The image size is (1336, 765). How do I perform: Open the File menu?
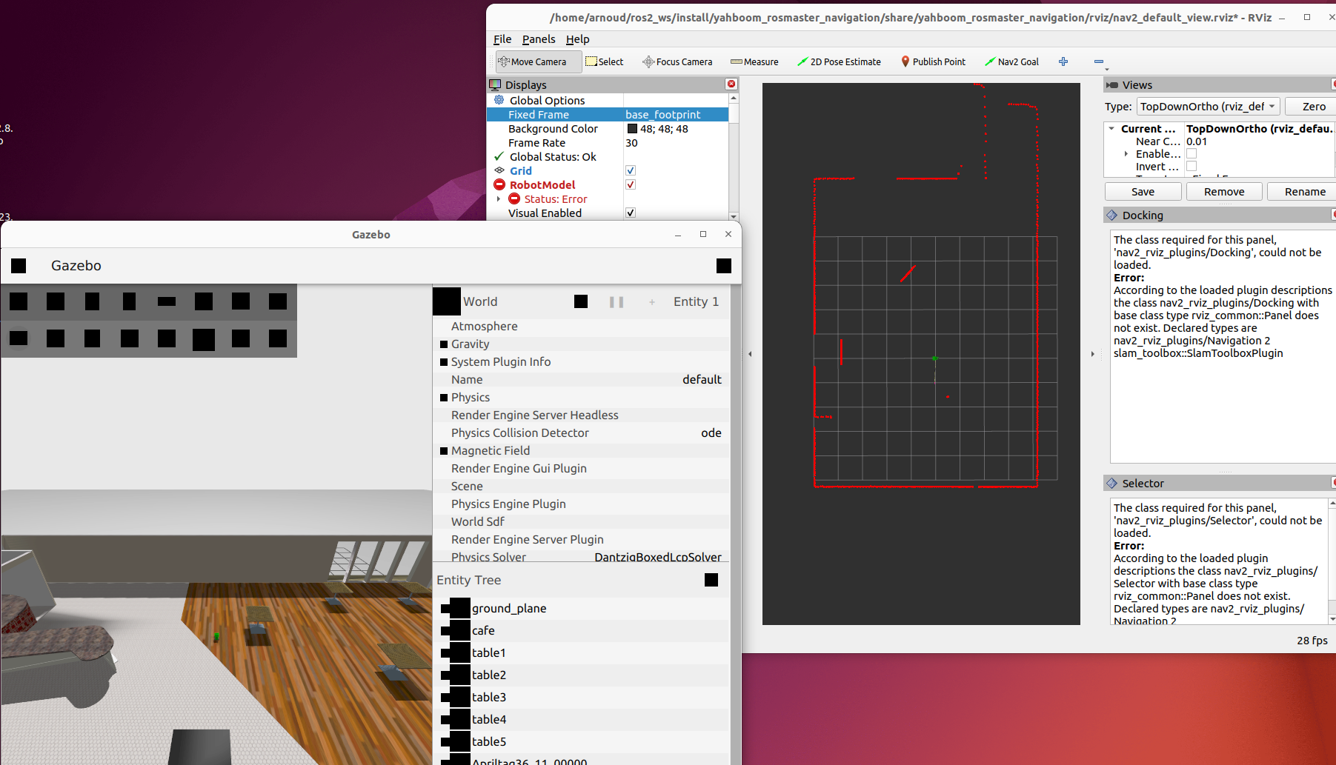click(x=502, y=39)
